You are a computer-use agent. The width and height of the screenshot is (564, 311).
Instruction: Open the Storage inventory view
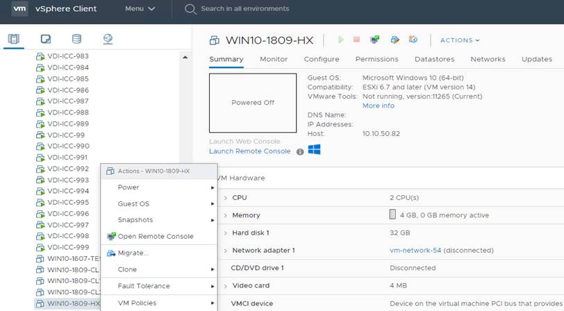(76, 39)
